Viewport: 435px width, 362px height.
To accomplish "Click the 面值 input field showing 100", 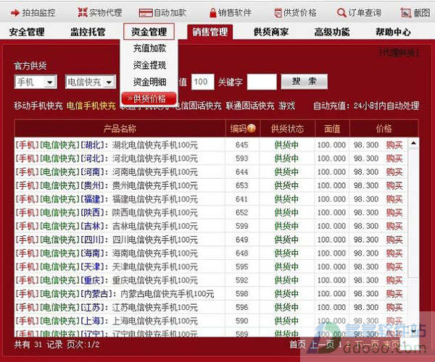I will tap(202, 82).
